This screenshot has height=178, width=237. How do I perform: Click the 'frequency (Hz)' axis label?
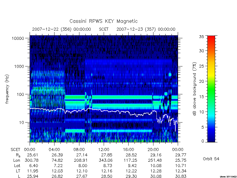tap(7, 89)
